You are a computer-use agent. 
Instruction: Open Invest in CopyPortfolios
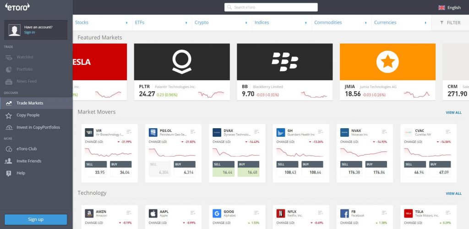click(38, 127)
